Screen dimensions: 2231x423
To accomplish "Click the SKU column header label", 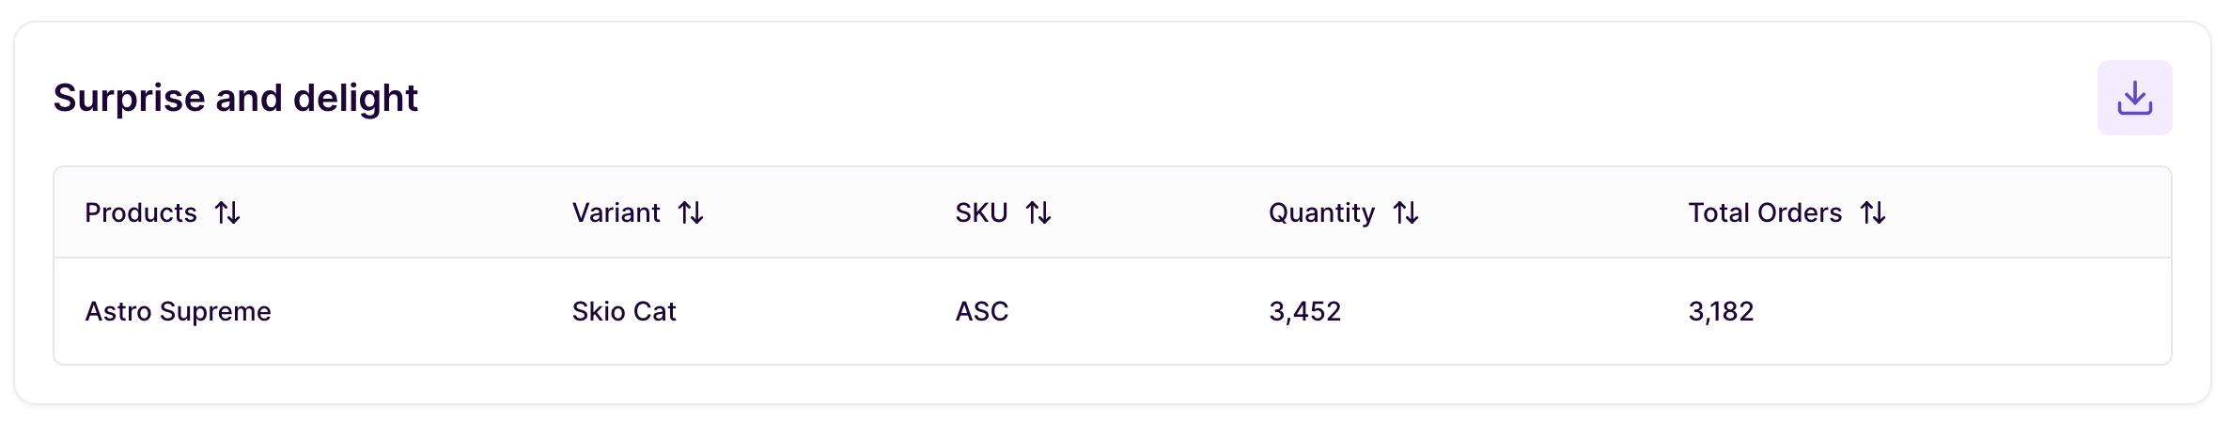I will point(981,213).
